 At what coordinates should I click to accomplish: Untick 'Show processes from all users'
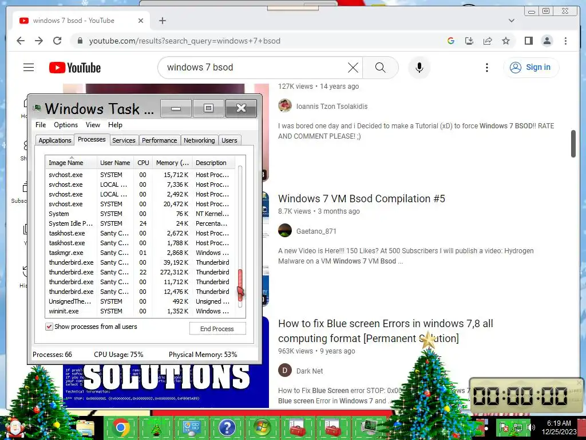click(49, 327)
